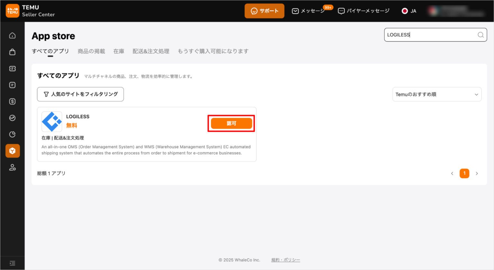Click the home icon in sidebar

click(x=12, y=36)
